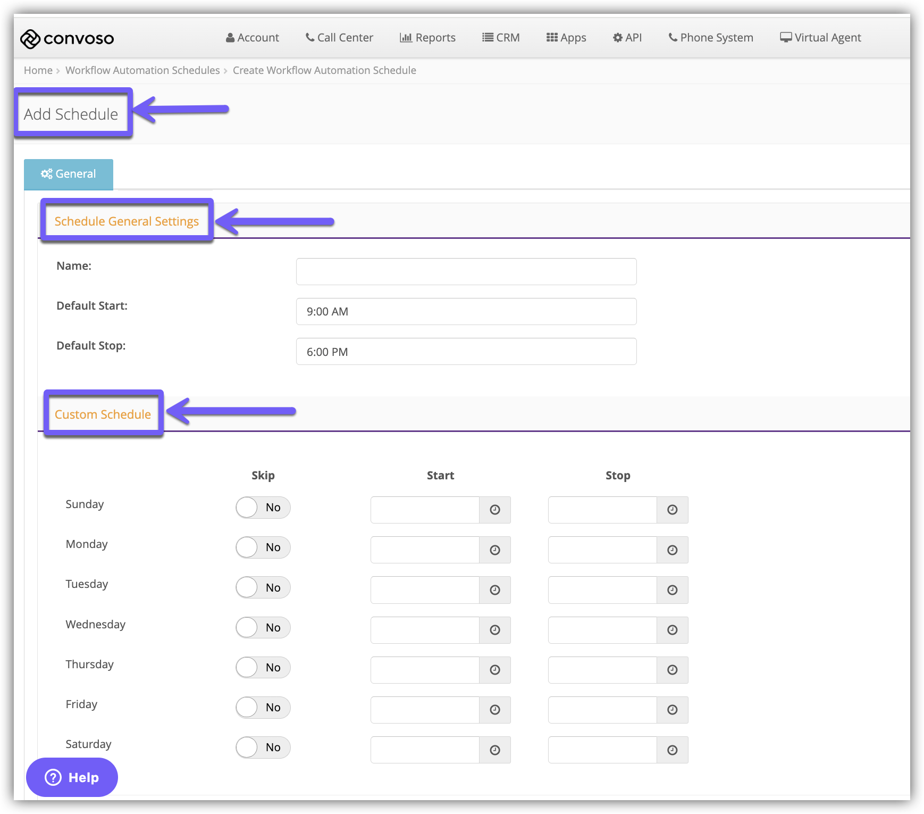924x814 pixels.
Task: Go to Workflow Automation Schedules breadcrumb
Action: click(x=142, y=70)
